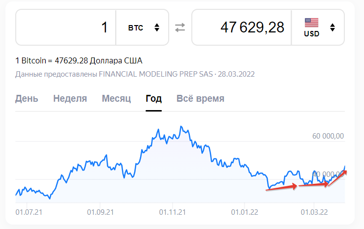Viewport: 364px width, 229px height.
Task: Click the rightmost steep red arrow
Action: [338, 177]
